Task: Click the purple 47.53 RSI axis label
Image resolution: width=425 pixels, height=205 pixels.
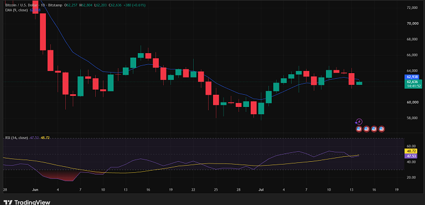Action: point(412,156)
